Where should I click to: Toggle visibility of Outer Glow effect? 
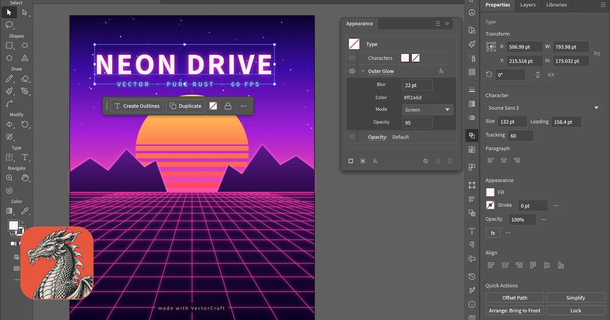pos(352,71)
